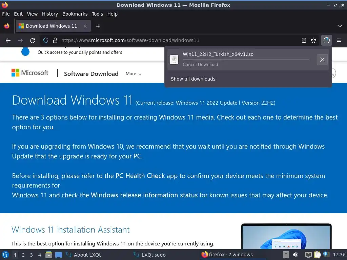Image resolution: width=347 pixels, height=260 pixels.
Task: Open a new tab with plus button
Action: pos(98,26)
